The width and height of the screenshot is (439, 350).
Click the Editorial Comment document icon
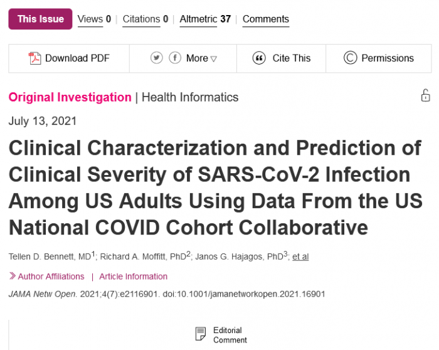(x=201, y=334)
